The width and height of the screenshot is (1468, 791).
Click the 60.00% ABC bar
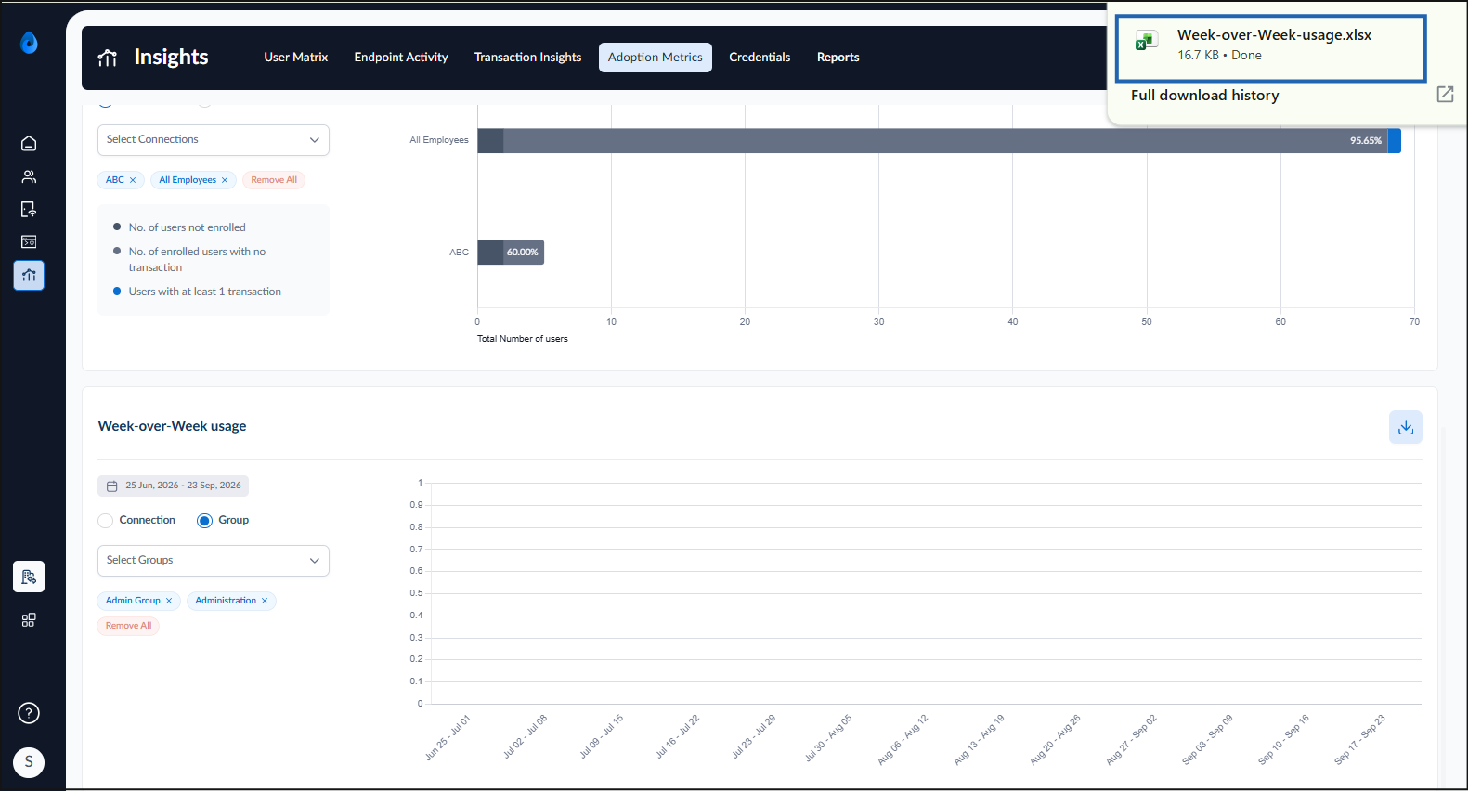(524, 253)
